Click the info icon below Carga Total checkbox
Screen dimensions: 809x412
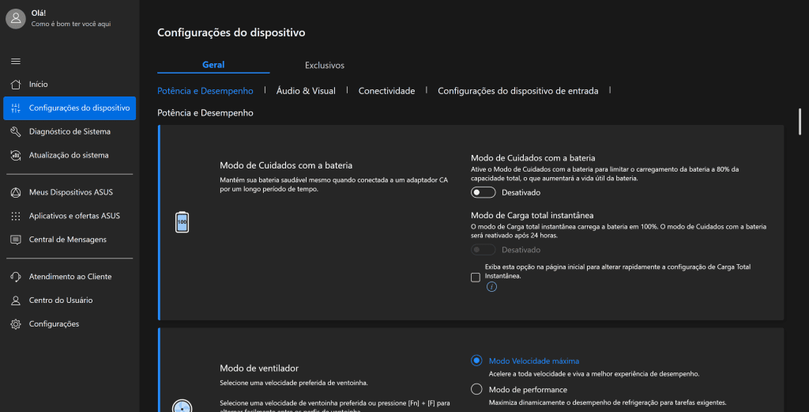point(491,287)
